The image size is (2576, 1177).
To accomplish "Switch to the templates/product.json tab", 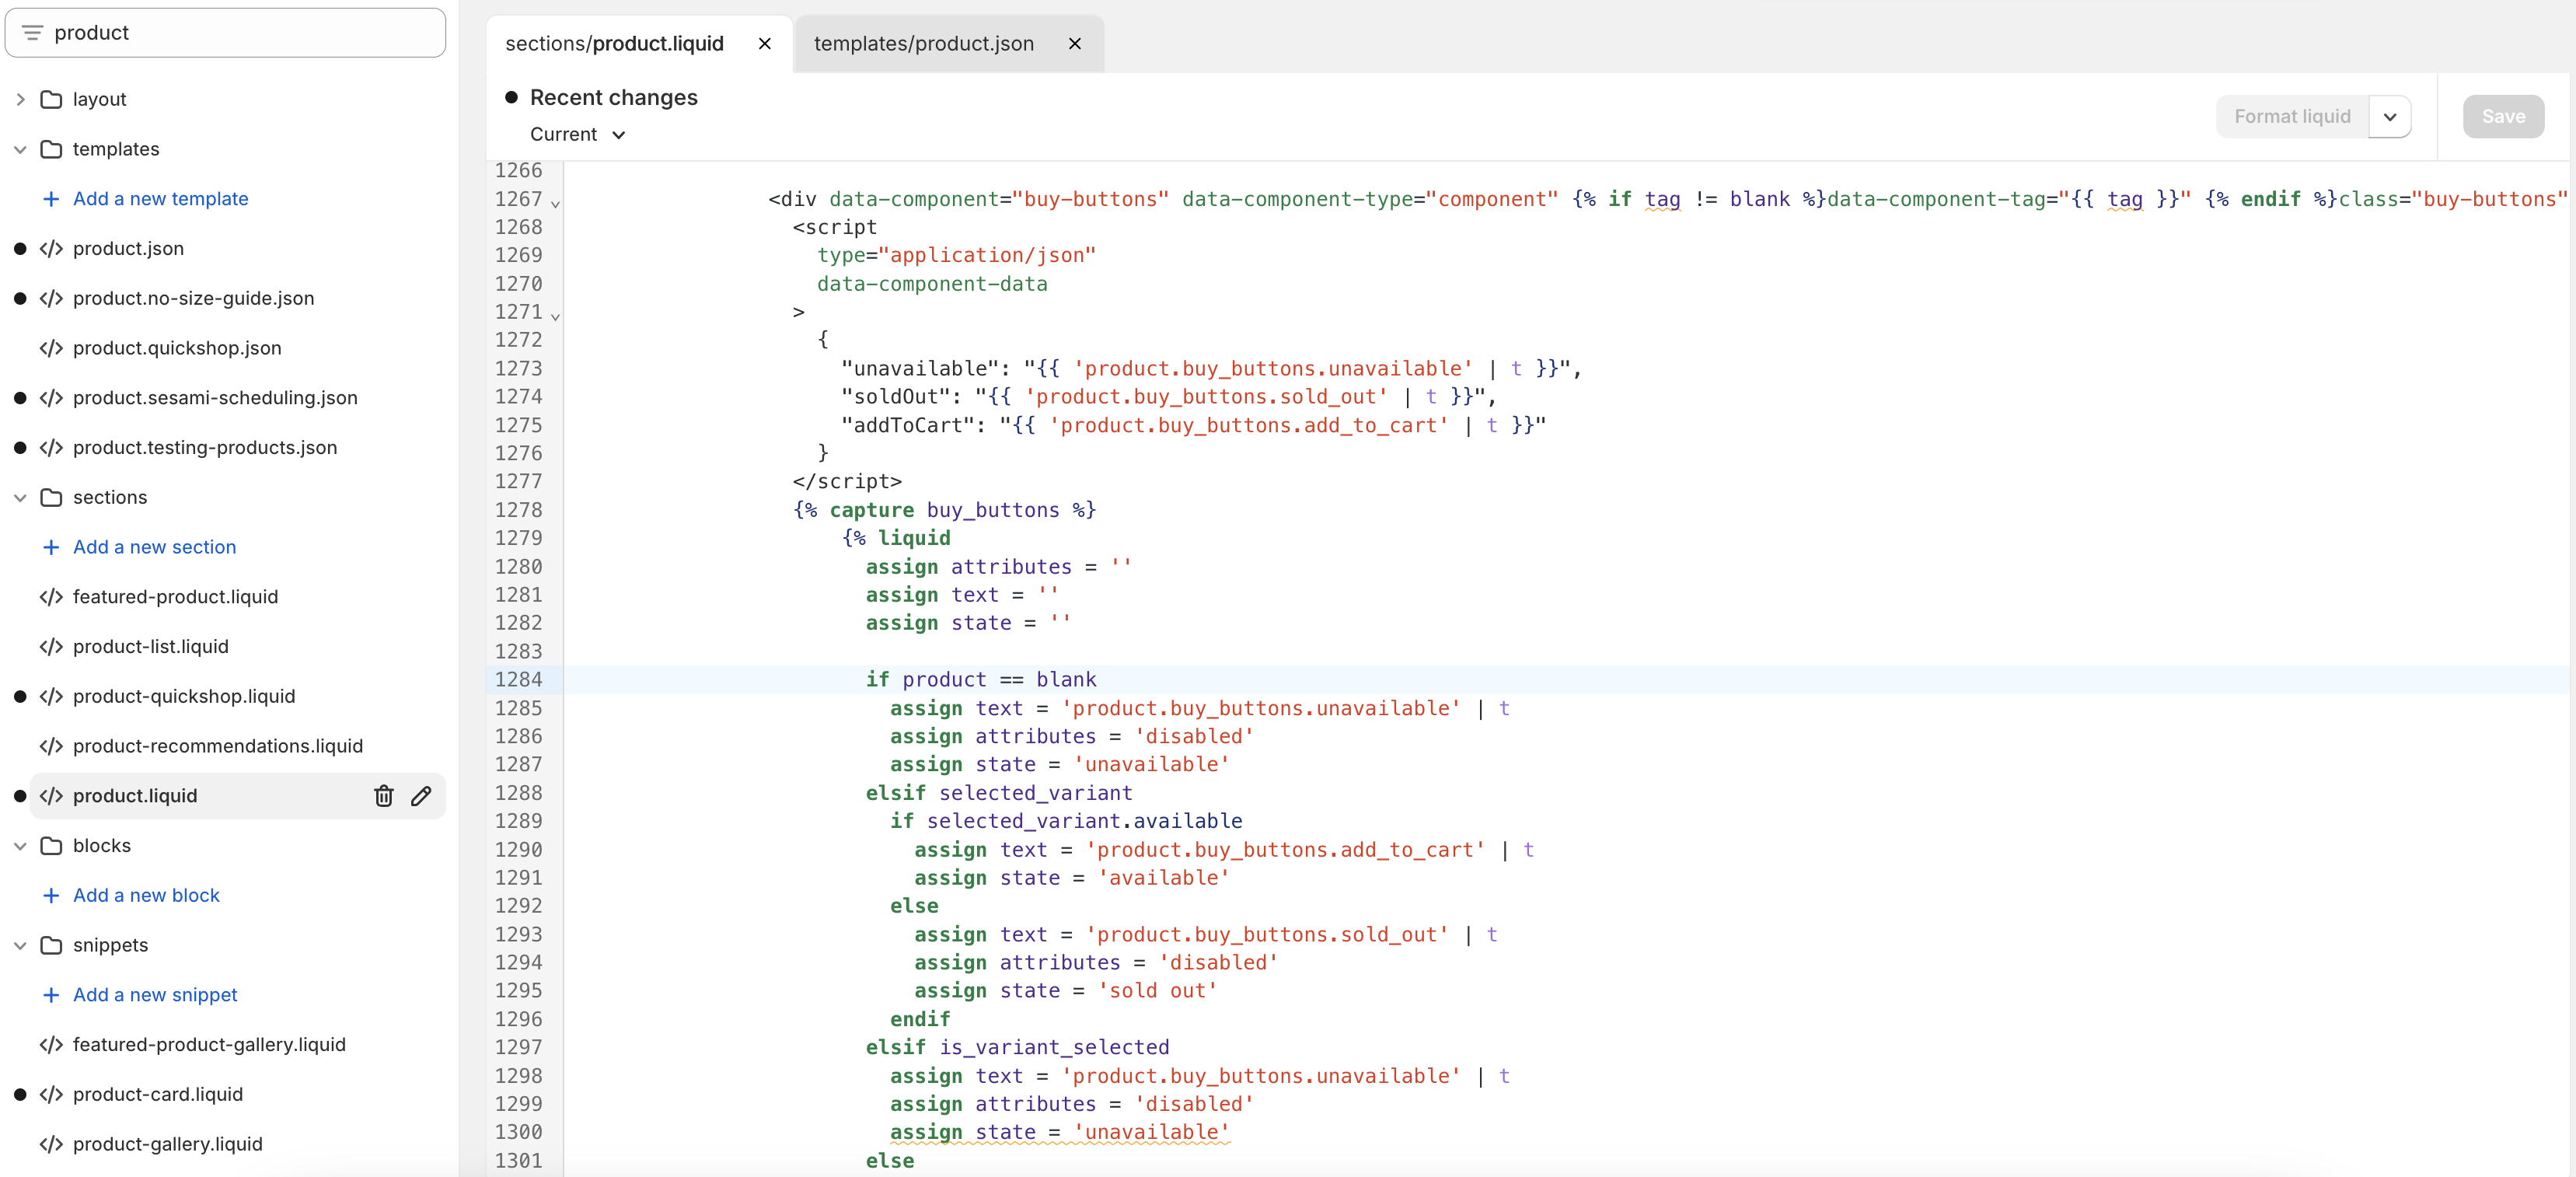I will (923, 44).
